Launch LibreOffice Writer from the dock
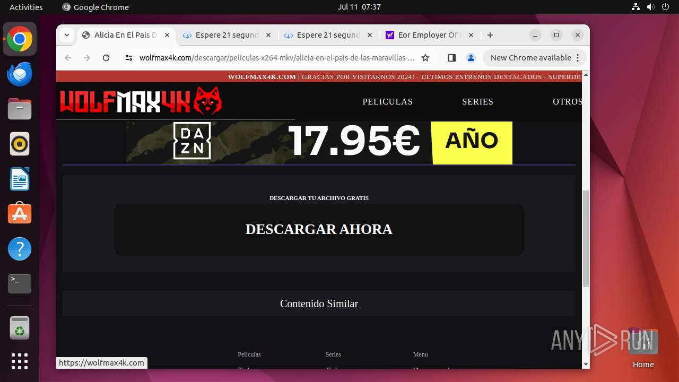Screen dimensions: 679x382 click(20, 179)
